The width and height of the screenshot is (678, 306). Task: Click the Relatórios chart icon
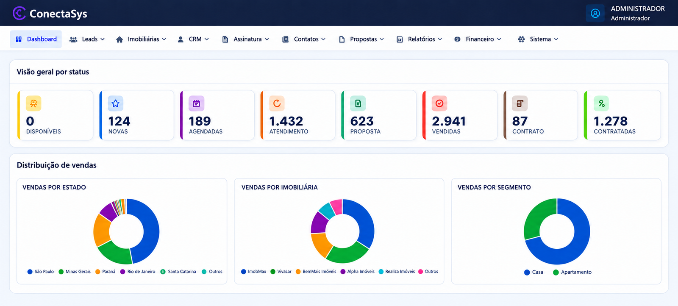pyautogui.click(x=400, y=39)
